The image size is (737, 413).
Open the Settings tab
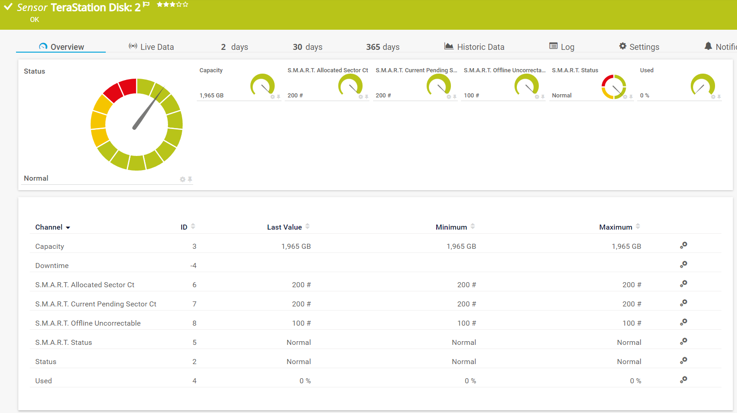click(639, 47)
